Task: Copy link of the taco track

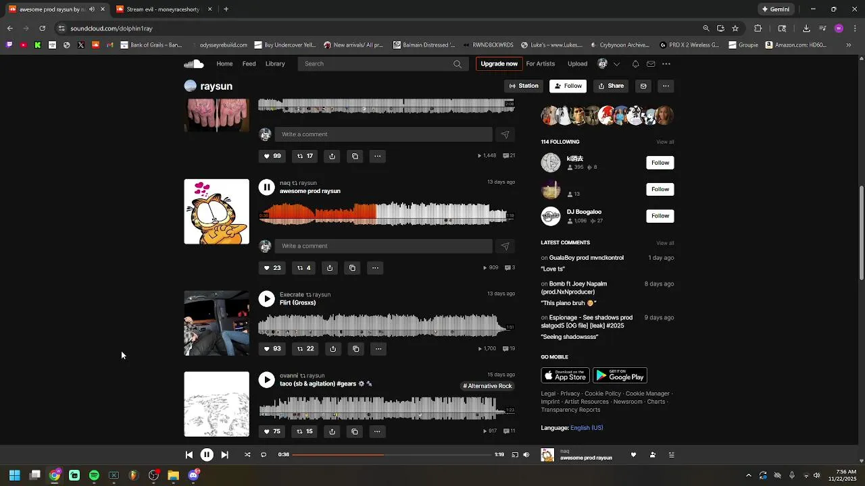Action: click(x=355, y=431)
